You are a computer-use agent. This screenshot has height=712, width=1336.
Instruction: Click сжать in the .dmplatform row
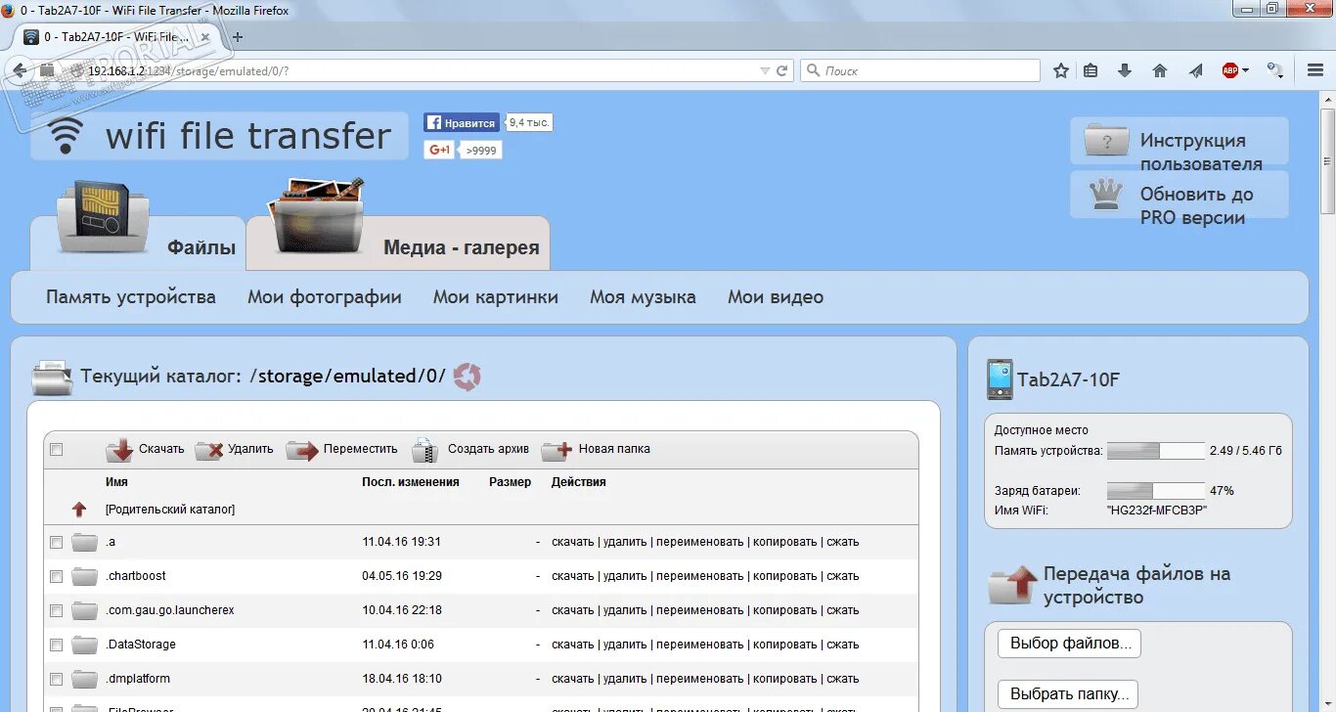click(843, 679)
